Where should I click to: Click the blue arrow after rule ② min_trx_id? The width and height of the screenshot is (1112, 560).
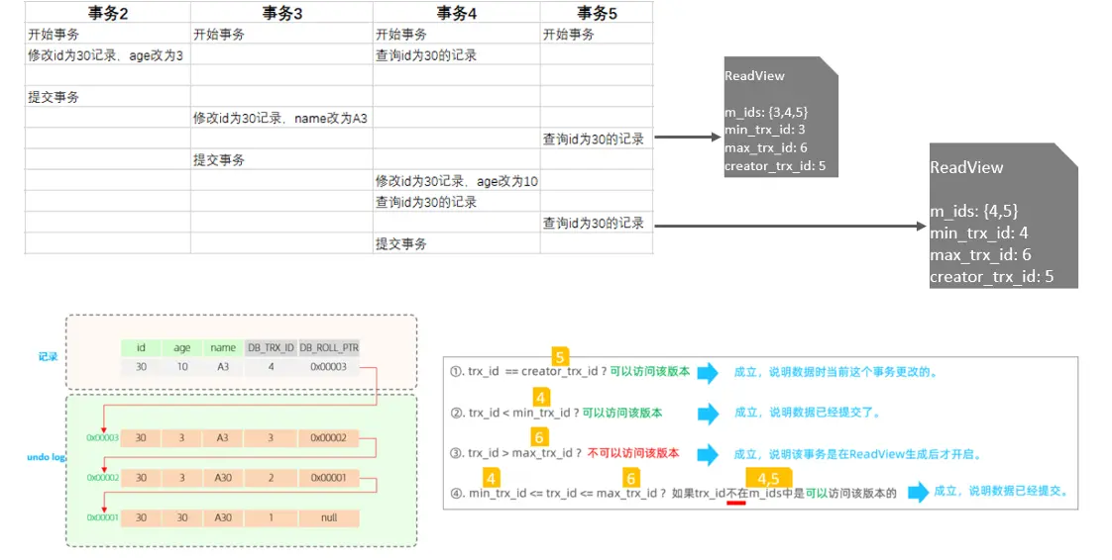pos(708,413)
